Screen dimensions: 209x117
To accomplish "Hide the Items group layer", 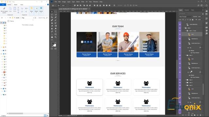I will click(180, 28).
